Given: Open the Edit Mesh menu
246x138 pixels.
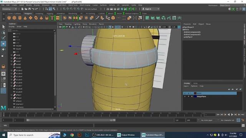Looking at the screenshot, I should 62,5.
